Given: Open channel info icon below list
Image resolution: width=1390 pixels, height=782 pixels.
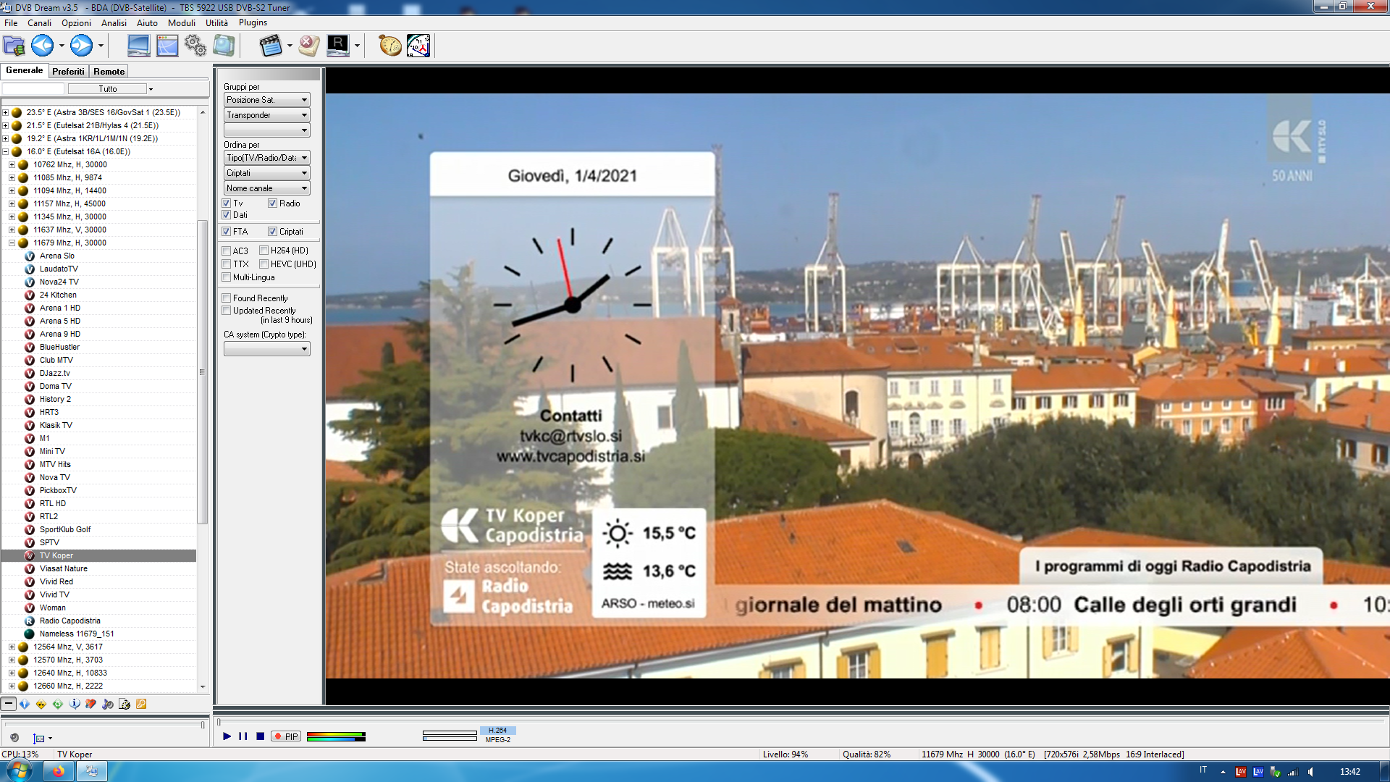Looking at the screenshot, I should (x=75, y=704).
